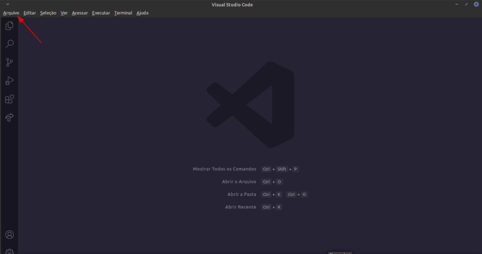Close the Visual Studio Code window
482x254 pixels.
tap(476, 4)
